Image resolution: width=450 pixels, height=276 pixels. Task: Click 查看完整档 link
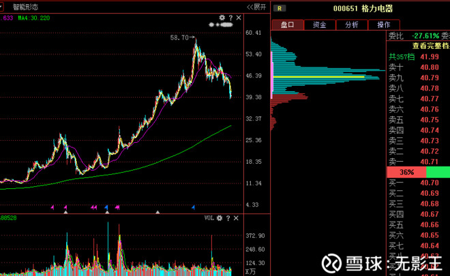click(x=431, y=46)
